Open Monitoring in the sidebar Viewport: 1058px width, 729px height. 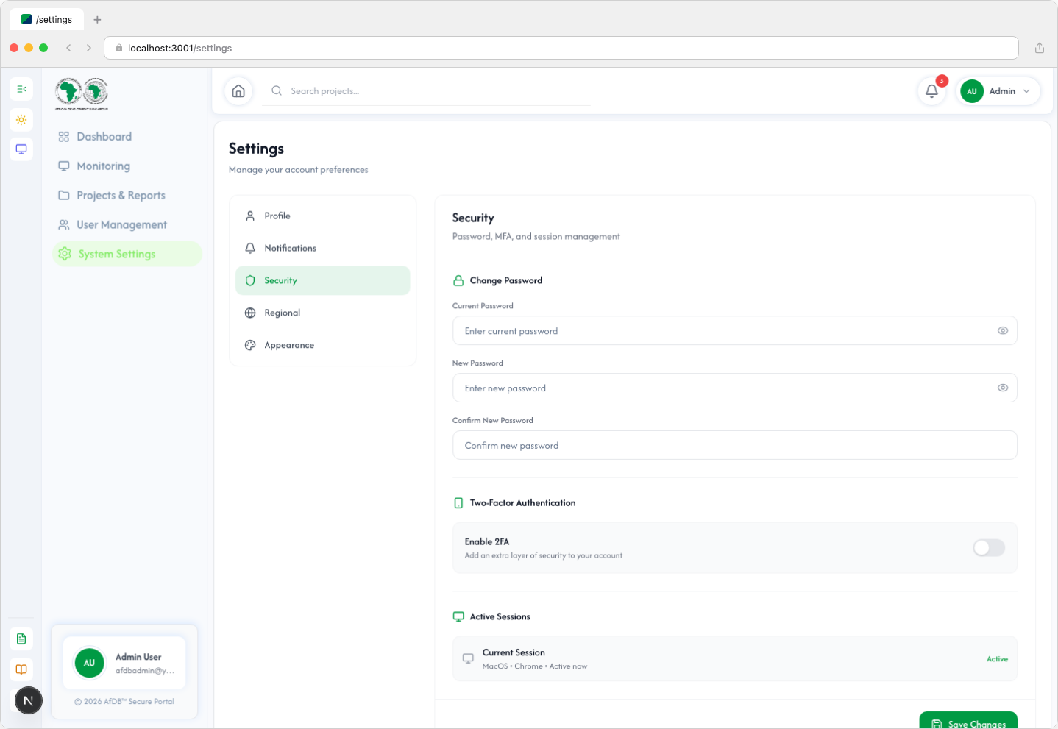click(x=127, y=166)
